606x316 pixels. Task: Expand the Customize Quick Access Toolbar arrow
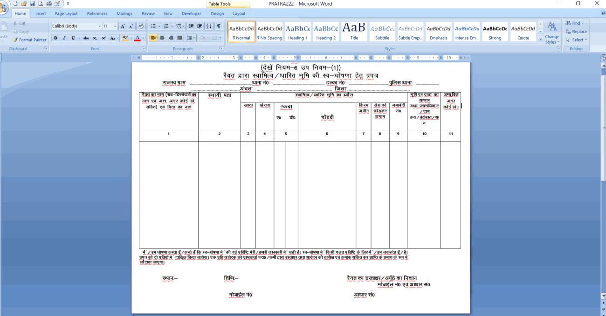[68, 4]
